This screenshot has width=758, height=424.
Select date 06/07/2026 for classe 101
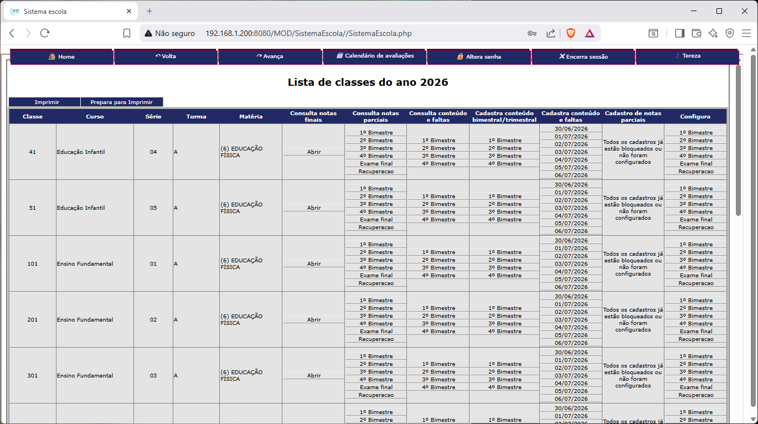571,287
